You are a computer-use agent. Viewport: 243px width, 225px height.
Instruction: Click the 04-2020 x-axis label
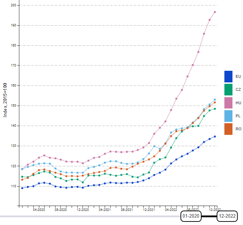pyautogui.click(x=39, y=210)
